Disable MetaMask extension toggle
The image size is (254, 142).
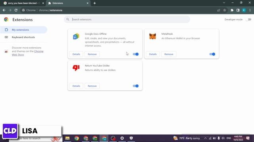212,54
